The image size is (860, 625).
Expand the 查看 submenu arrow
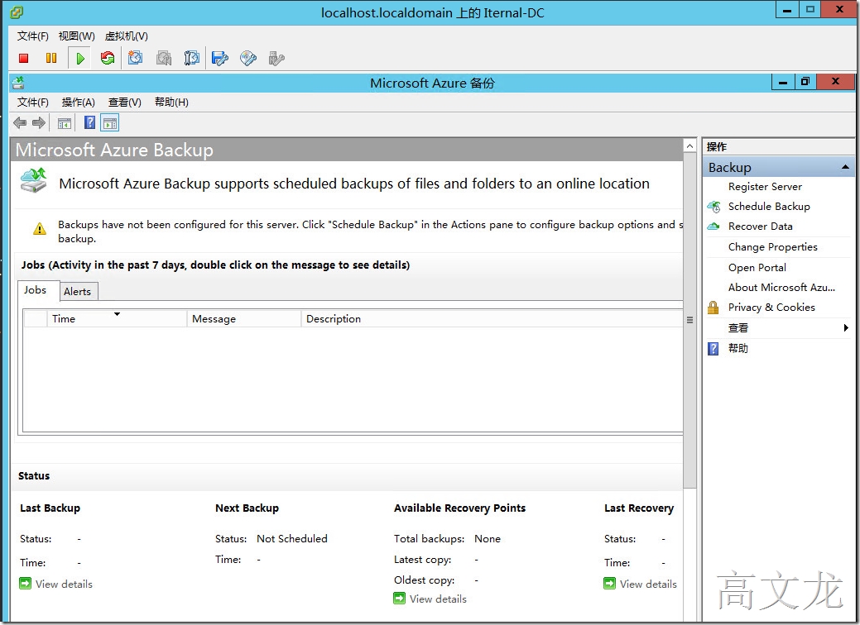846,328
